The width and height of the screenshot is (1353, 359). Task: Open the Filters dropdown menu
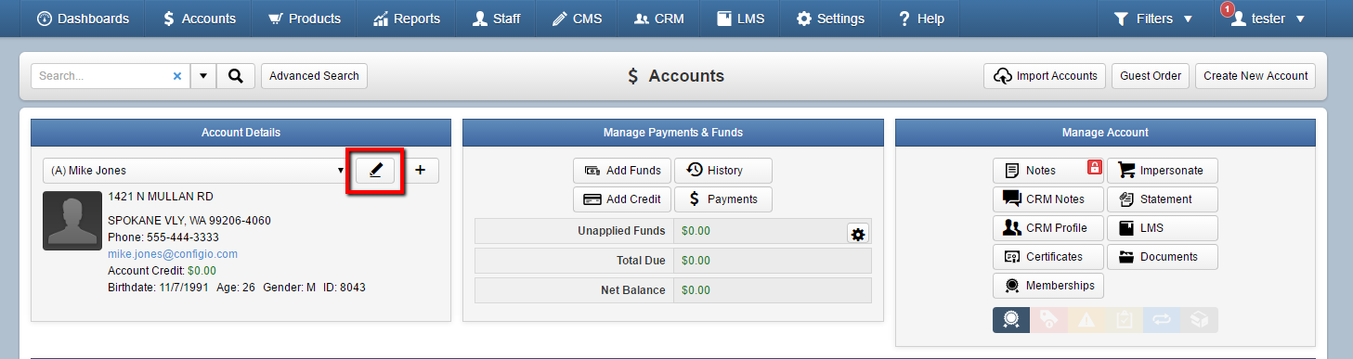click(x=1152, y=19)
